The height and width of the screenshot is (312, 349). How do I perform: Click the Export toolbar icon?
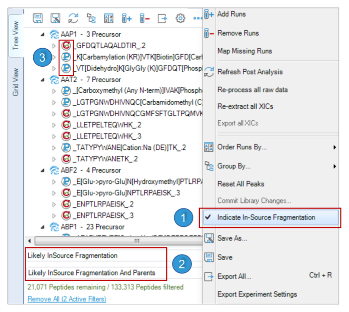click(x=162, y=18)
